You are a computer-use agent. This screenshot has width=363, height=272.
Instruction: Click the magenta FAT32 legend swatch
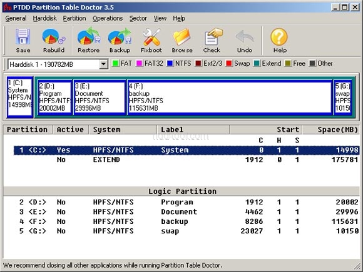click(139, 63)
